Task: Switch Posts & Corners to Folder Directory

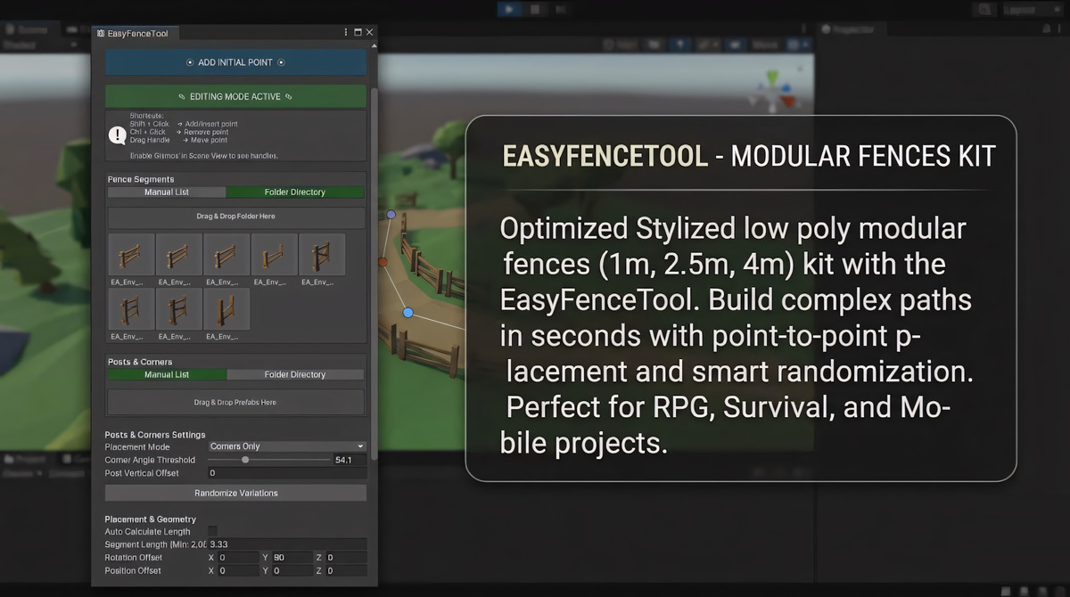Action: tap(295, 374)
